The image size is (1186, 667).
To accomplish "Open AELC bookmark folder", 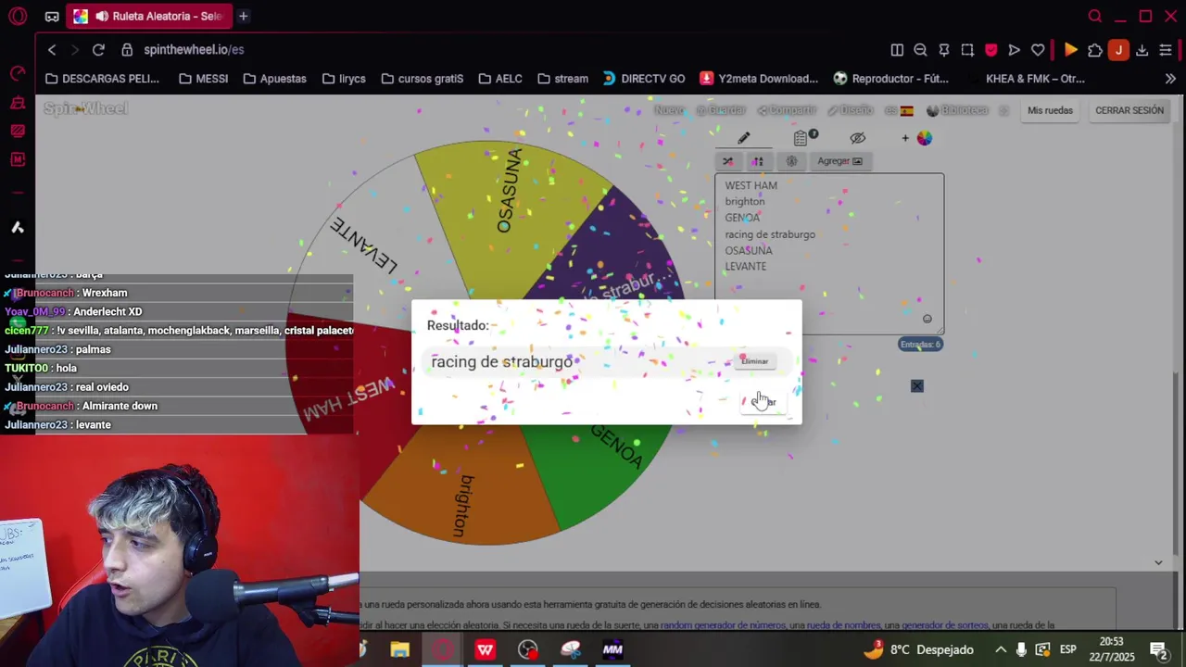I will 500,79.
